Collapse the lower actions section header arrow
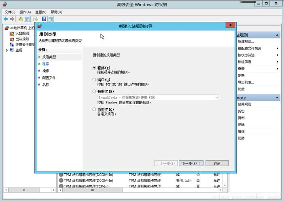284x202 pixels. 277,98
